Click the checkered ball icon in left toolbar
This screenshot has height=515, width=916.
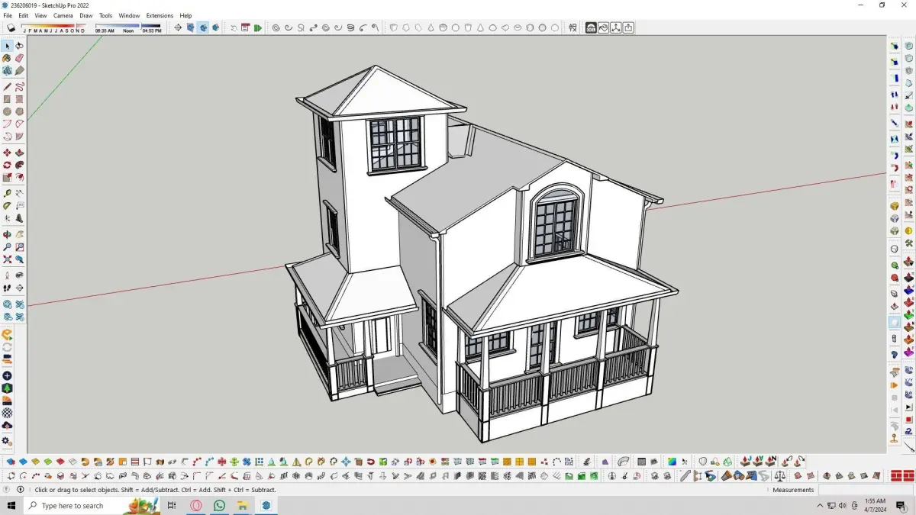tap(7, 413)
